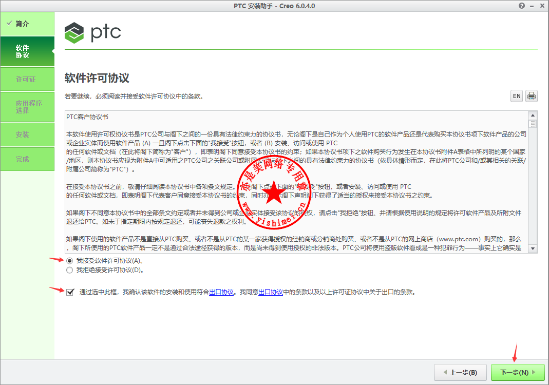Go back with 上一步(B) button

point(461,372)
